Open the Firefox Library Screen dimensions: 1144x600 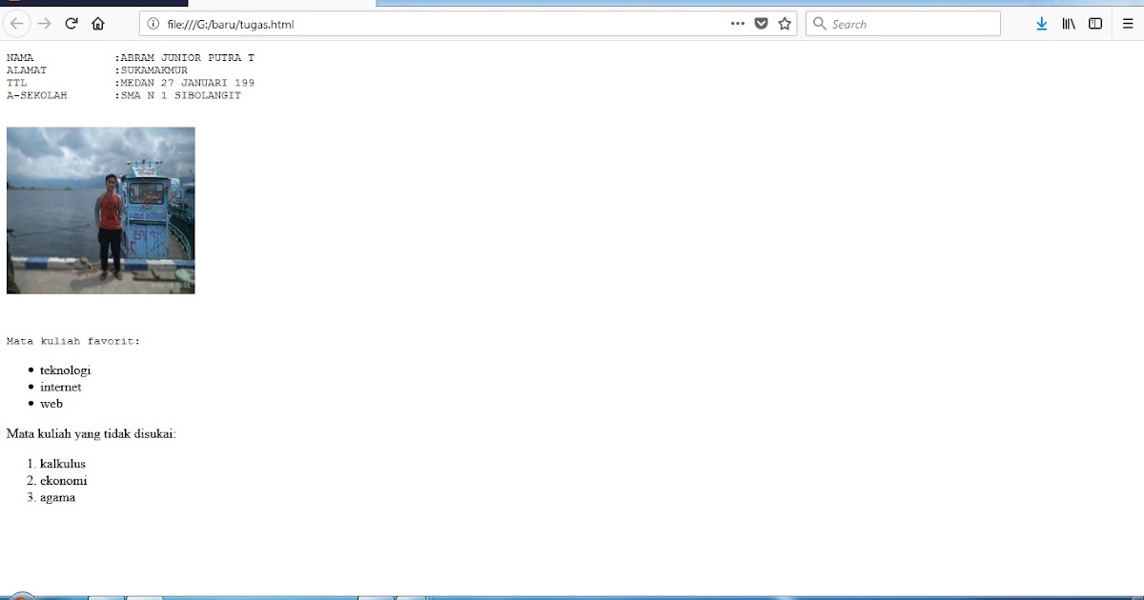1068,23
